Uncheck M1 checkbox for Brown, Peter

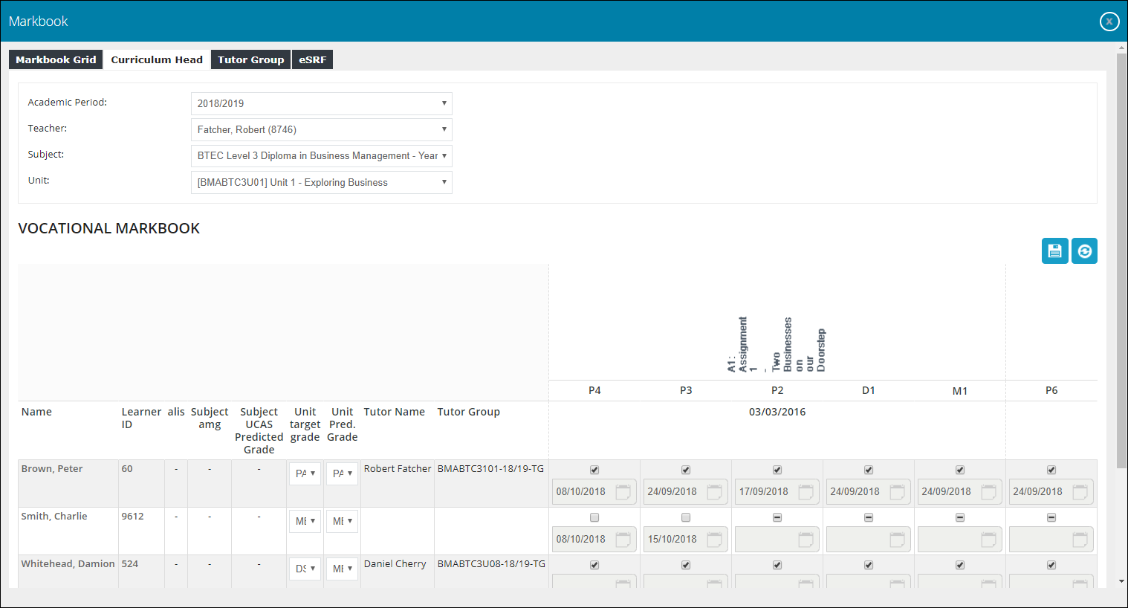click(960, 470)
